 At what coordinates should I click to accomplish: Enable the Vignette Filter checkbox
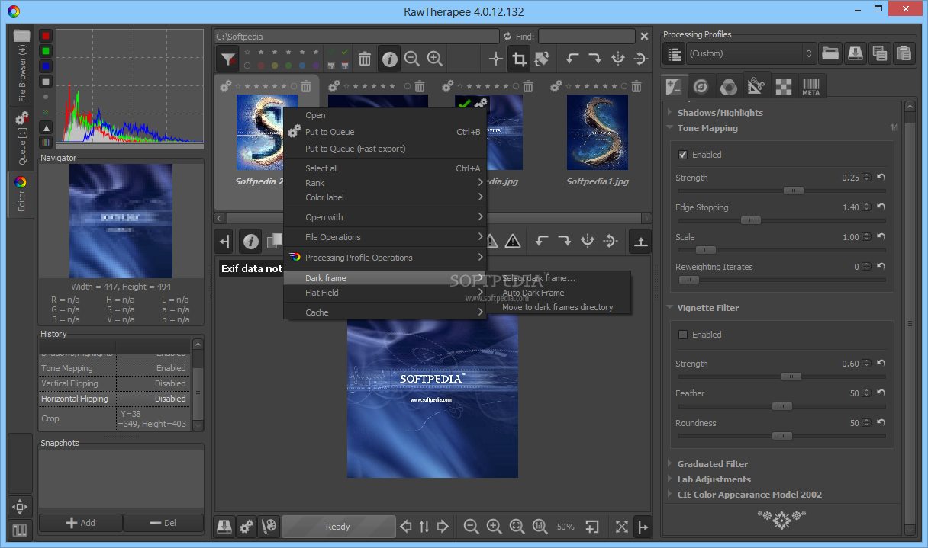pos(683,335)
